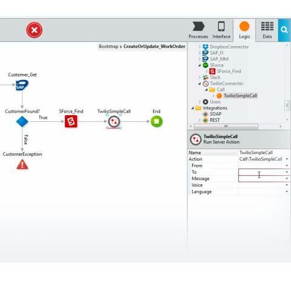This screenshot has height=291, width=291.
Task: Click the Dropbox icon in tree
Action: (x=205, y=47)
